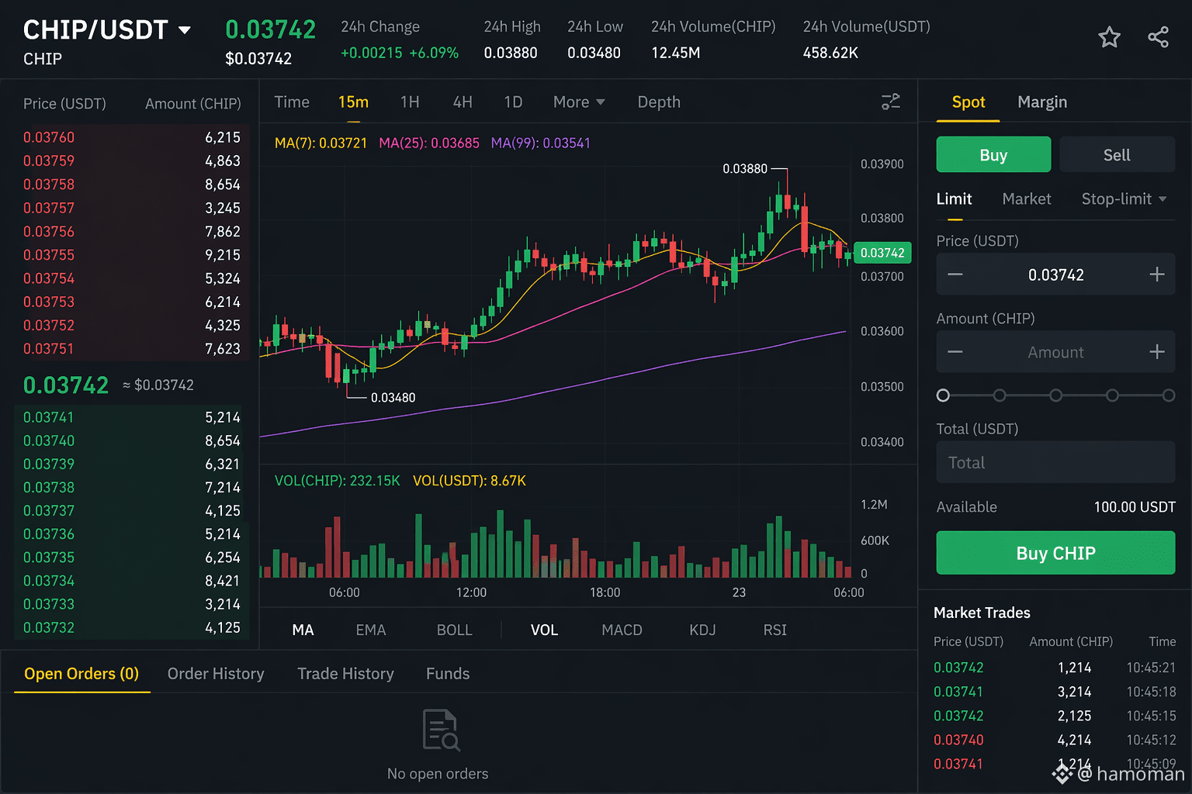Open the Funds tab
Viewport: 1192px width, 794px height.
point(448,674)
